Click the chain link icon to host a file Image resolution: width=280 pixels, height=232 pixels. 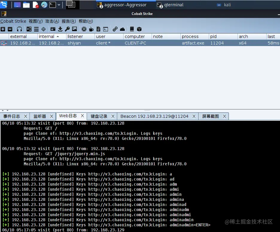(x=115, y=29)
